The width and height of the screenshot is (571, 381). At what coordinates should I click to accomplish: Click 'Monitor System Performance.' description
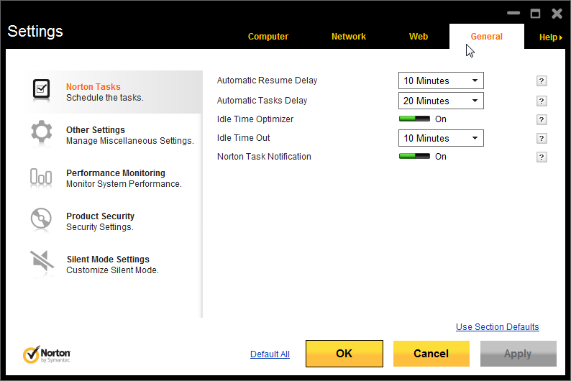pyautogui.click(x=124, y=184)
